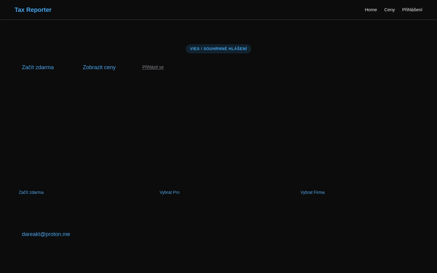This screenshot has width=437, height=273.
Task: Pick the Pro tier with Vybrat Pro
Action: [169, 192]
